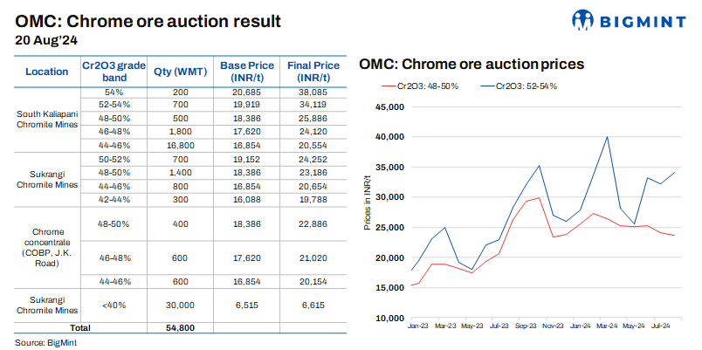Click the total quantity 54,800 cell
Viewport: 702px width, 350px height.
click(x=180, y=327)
